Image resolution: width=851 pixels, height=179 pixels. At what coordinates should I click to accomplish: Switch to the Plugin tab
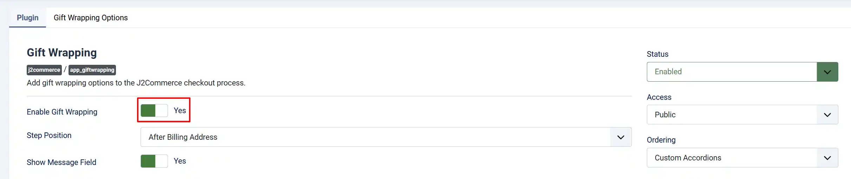pos(28,18)
